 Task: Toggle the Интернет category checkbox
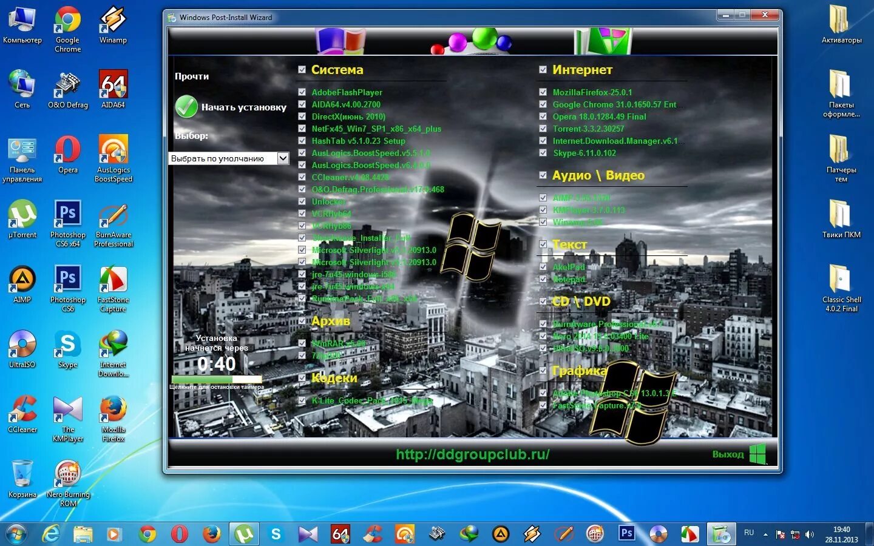pyautogui.click(x=543, y=70)
